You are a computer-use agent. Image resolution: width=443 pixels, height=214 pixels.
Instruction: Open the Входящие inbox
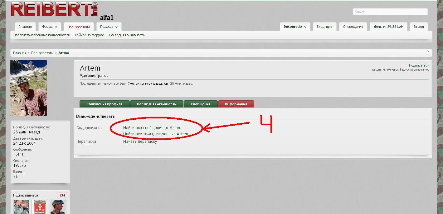pos(324,27)
